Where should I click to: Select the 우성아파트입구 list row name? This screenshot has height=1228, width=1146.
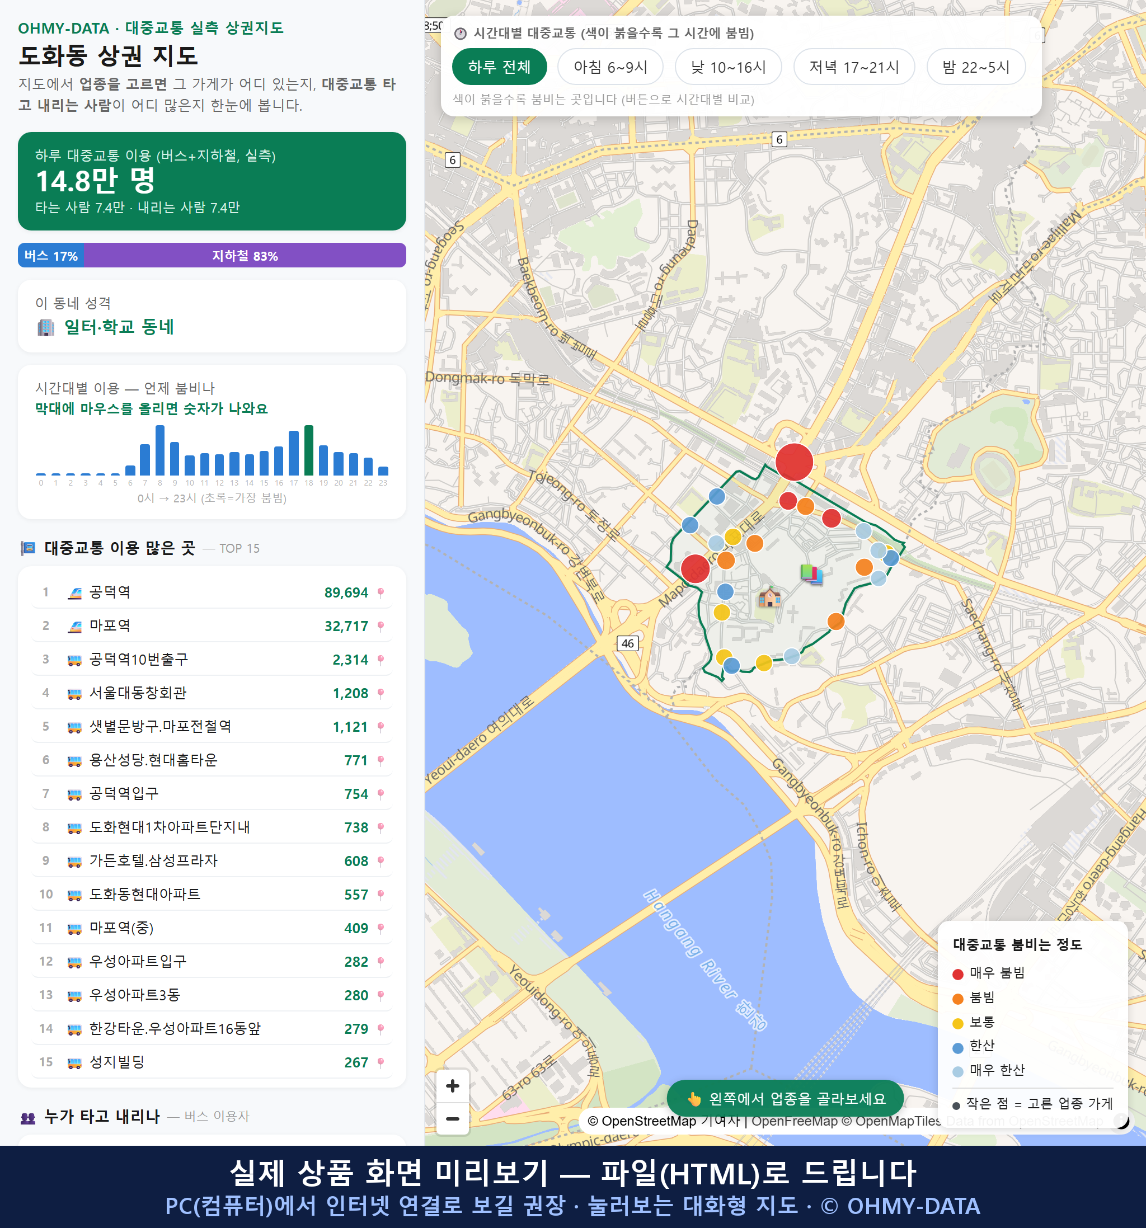click(138, 962)
